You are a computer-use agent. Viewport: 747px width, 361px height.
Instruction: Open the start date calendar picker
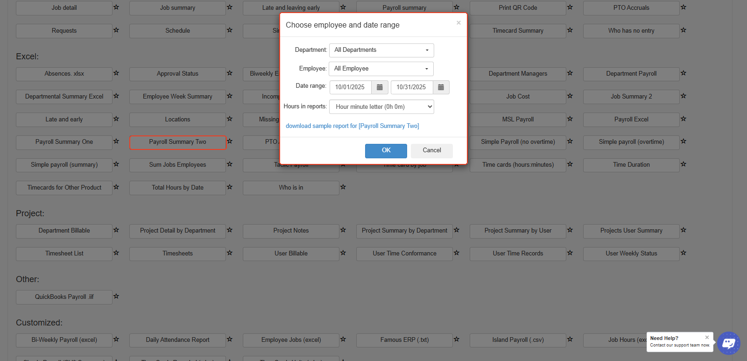point(380,87)
